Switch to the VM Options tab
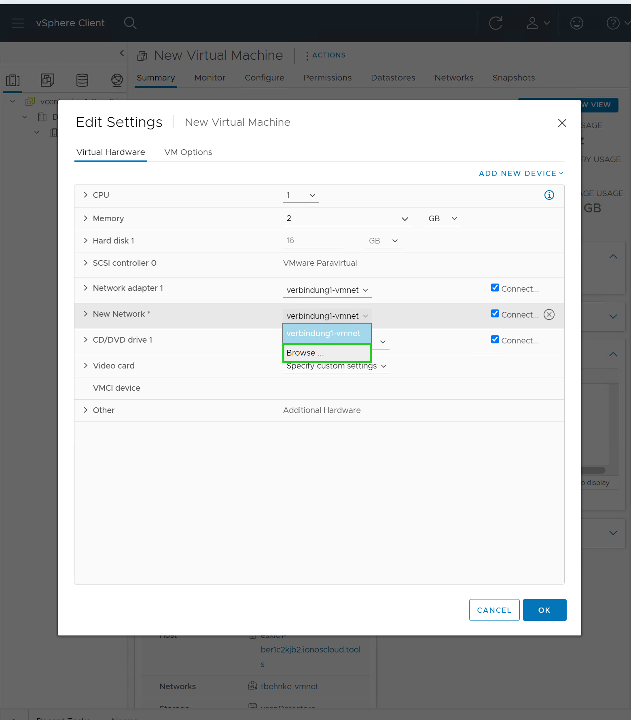The width and height of the screenshot is (631, 720). pos(188,152)
